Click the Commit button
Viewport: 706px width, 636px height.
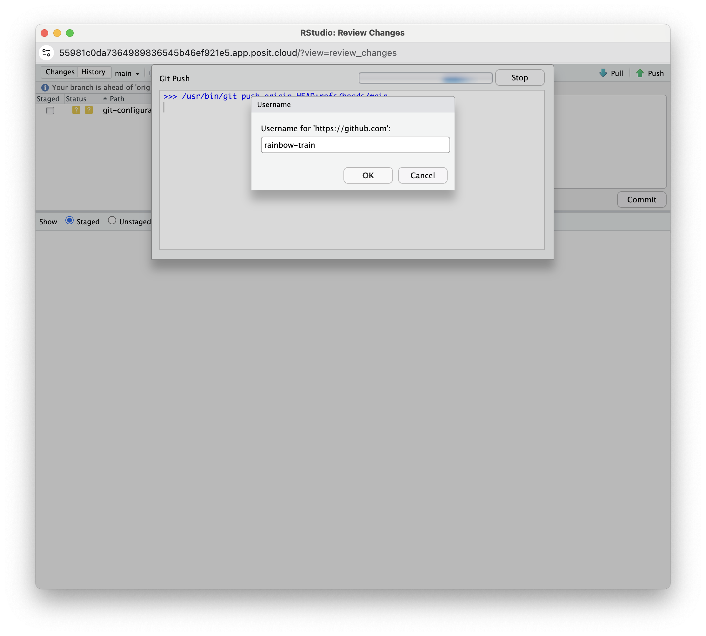tap(641, 200)
